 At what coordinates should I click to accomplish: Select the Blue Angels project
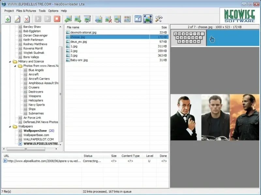[36, 70]
